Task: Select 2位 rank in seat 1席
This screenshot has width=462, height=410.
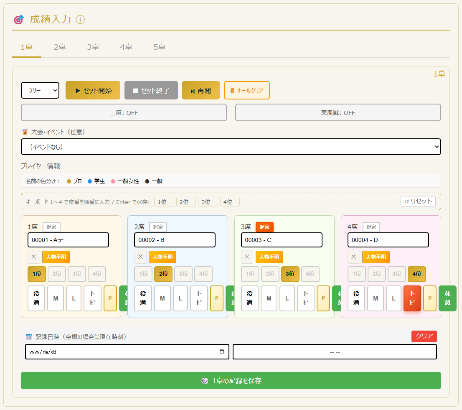Action: pyautogui.click(x=57, y=274)
